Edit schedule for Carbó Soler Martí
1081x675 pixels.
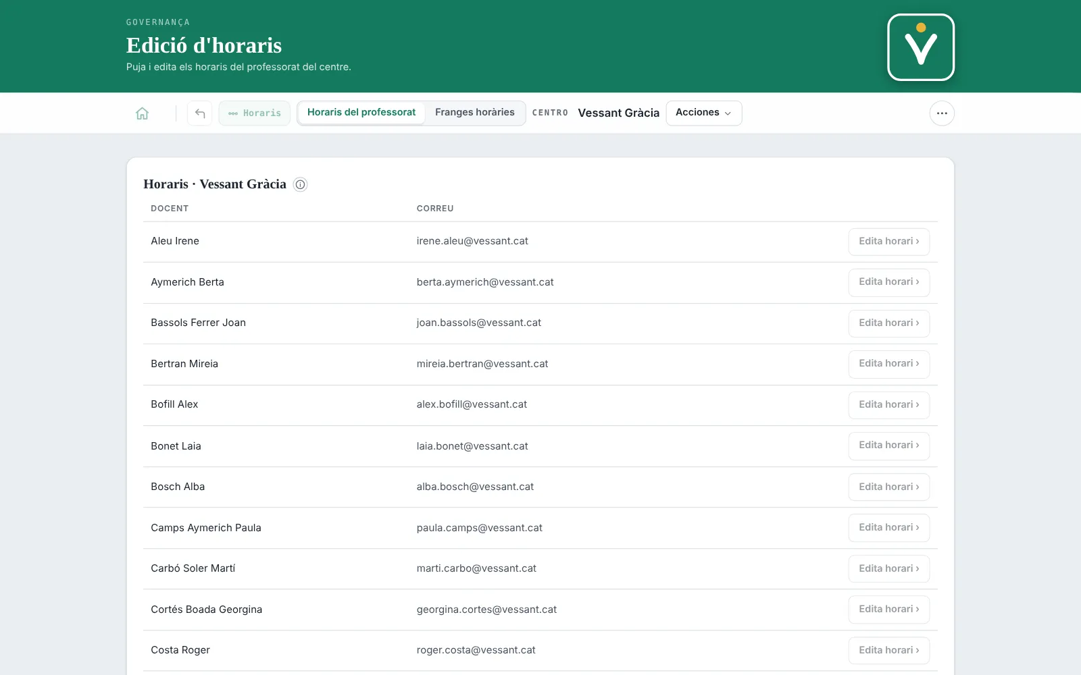[889, 568]
